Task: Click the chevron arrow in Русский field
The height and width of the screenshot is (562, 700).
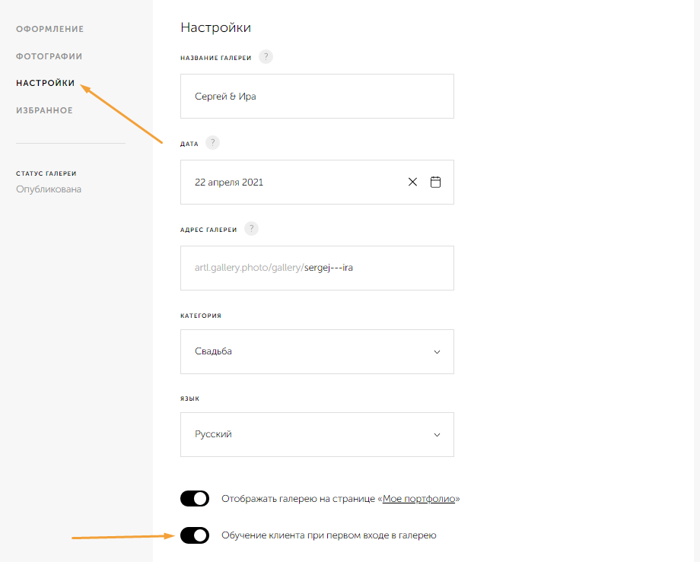Action: (x=437, y=434)
